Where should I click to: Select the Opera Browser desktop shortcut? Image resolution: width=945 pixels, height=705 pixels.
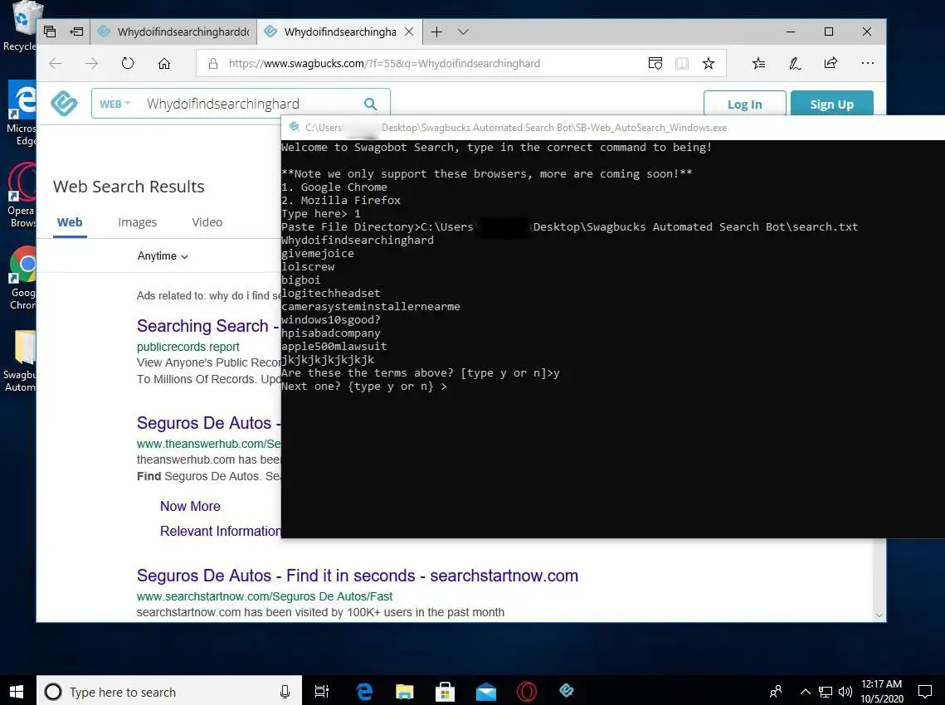pyautogui.click(x=22, y=196)
